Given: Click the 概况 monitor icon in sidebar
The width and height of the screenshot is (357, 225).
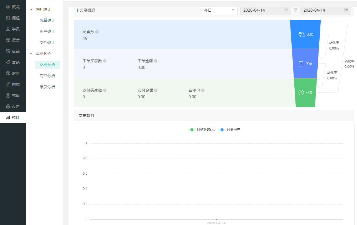Looking at the screenshot, I should [8, 7].
